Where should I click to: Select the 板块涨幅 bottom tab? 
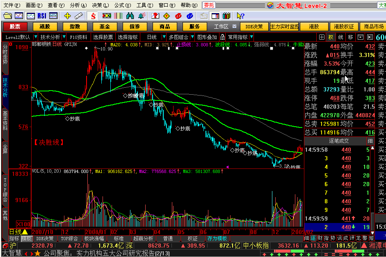point(94,238)
